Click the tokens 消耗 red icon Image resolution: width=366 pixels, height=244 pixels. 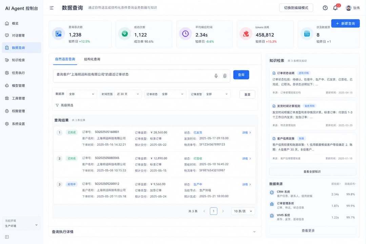coord(246,34)
